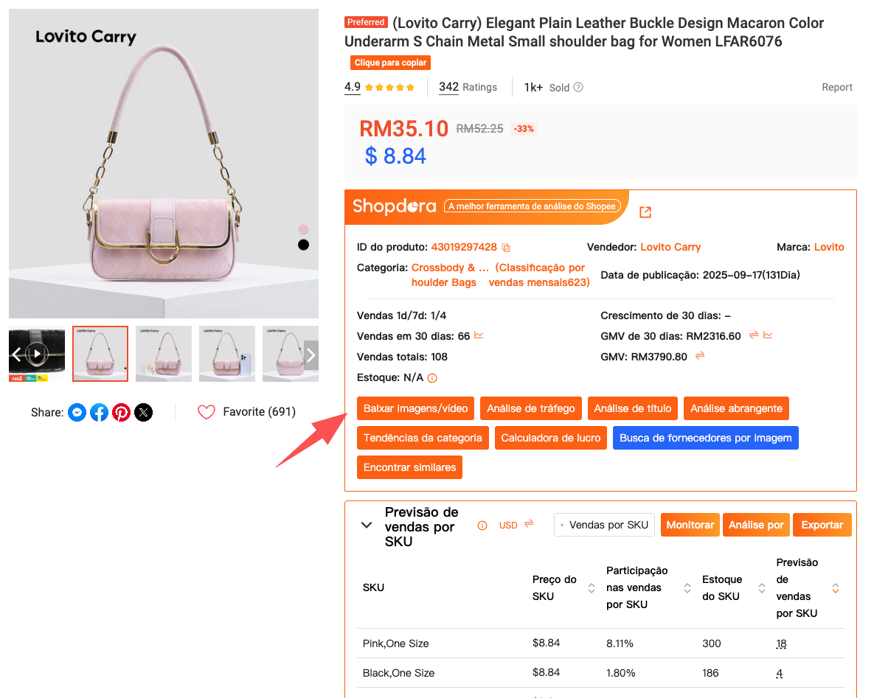Open Análise de tráfego tab

pos(531,408)
